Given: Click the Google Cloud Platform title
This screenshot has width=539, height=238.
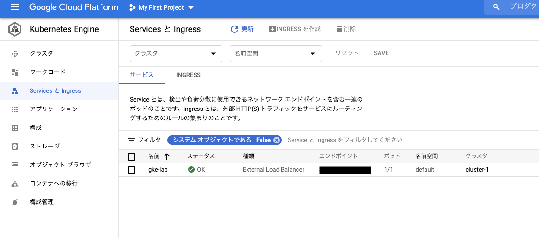Looking at the screenshot, I should pos(74,7).
